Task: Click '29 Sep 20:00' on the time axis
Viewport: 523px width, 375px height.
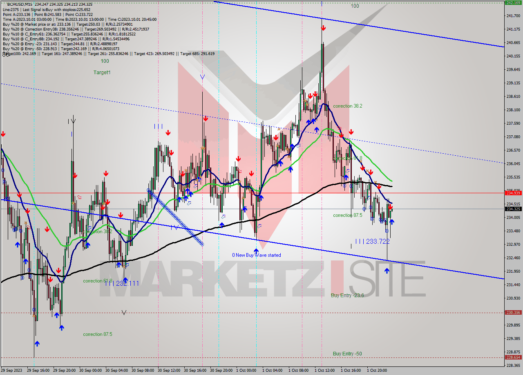Action: 64,371
